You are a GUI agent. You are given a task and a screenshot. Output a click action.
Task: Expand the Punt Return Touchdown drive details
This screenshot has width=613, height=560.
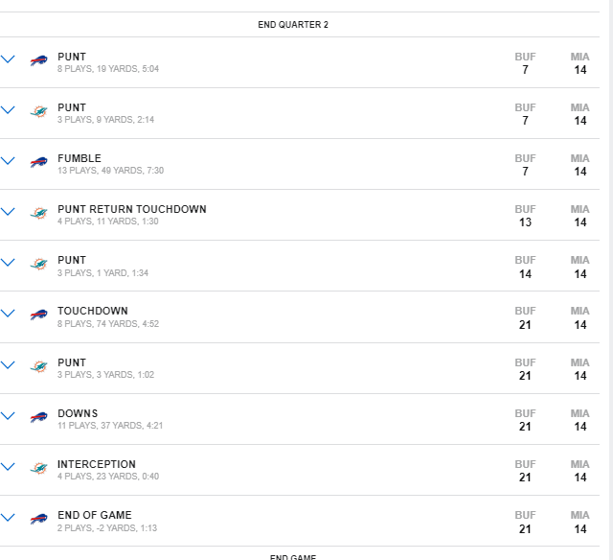pos(8,212)
